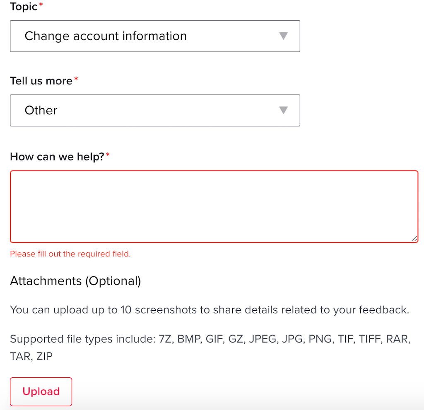The height and width of the screenshot is (410, 424).
Task: Click the asterisk after How can we help
Action: pyautogui.click(x=108, y=156)
